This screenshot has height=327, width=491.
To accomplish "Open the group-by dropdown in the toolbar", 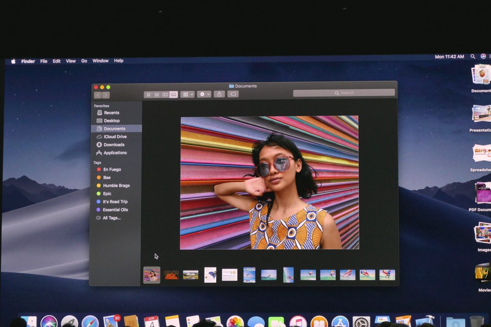I will point(187,94).
